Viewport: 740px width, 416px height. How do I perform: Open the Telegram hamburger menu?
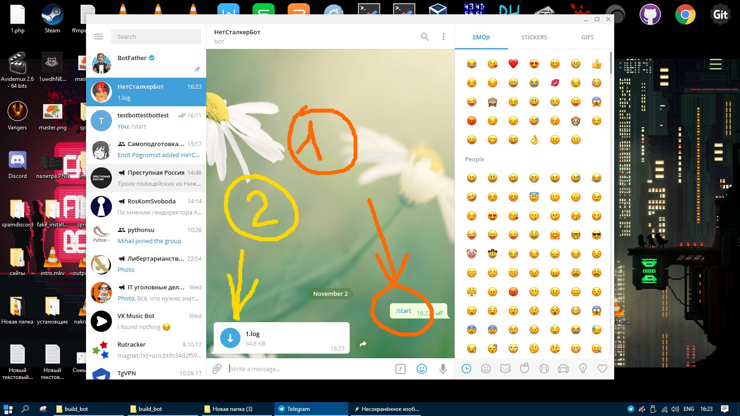coord(99,37)
